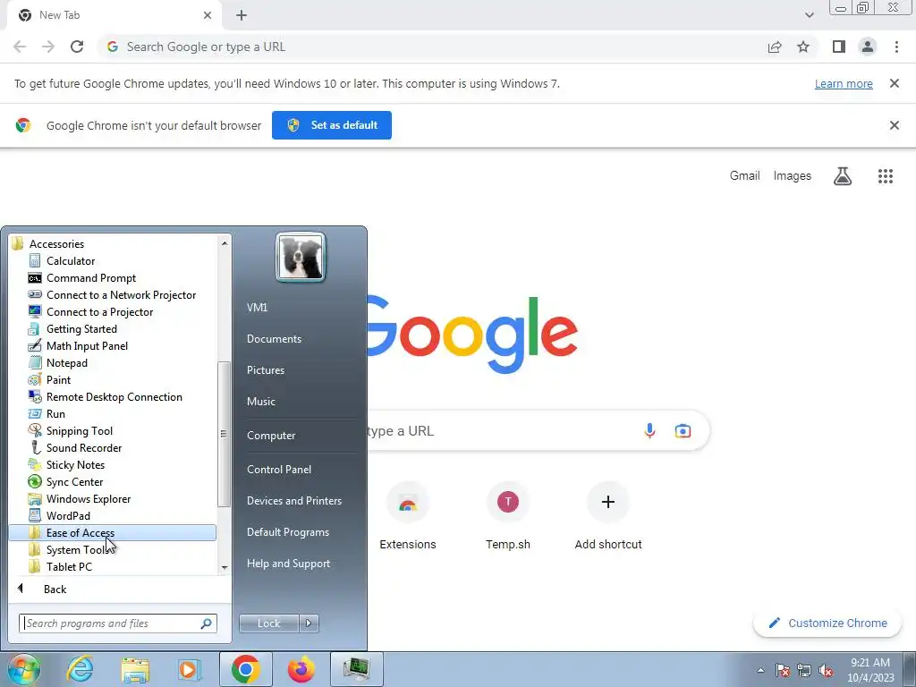Image resolution: width=916 pixels, height=687 pixels.
Task: Launch WordPad
Action: tap(68, 515)
